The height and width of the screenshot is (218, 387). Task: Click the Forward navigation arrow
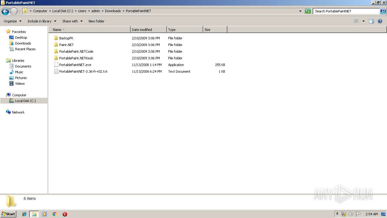point(14,11)
